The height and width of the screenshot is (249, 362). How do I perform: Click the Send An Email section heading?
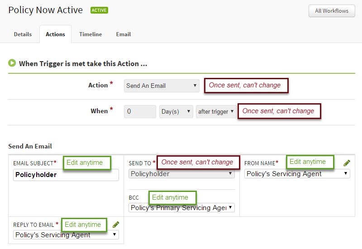click(30, 146)
